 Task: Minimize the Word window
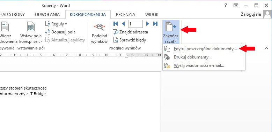(x=246, y=6)
